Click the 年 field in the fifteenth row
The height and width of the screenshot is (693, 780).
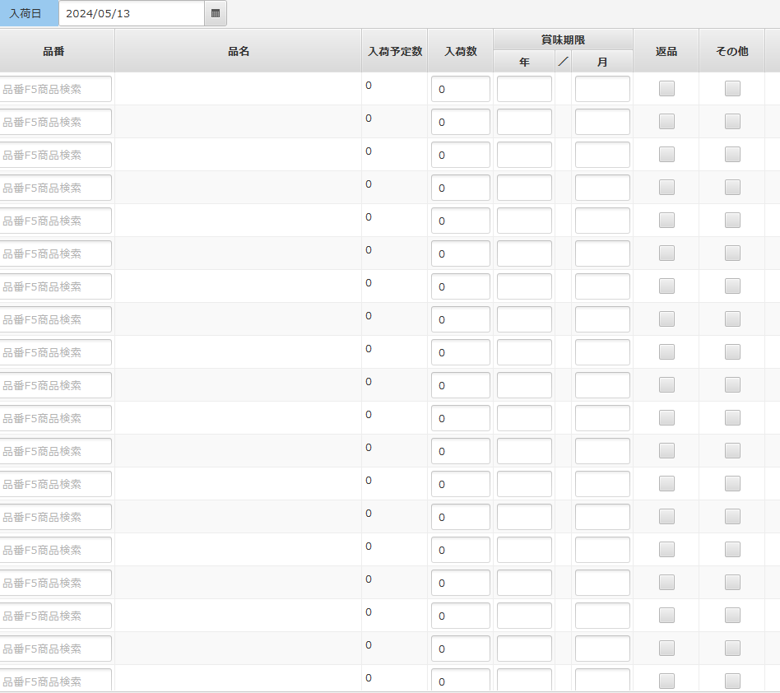(x=524, y=550)
